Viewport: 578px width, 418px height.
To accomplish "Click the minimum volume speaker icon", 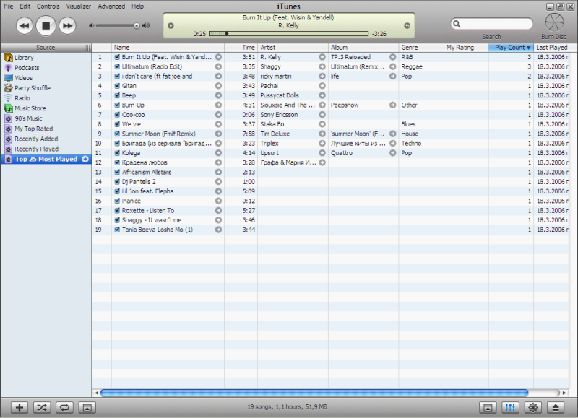I will [x=92, y=25].
